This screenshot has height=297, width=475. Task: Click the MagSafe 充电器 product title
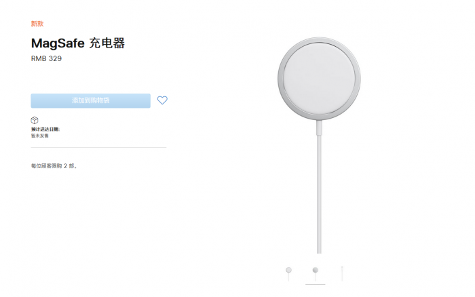coord(78,43)
